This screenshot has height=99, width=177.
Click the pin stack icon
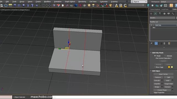151,43
